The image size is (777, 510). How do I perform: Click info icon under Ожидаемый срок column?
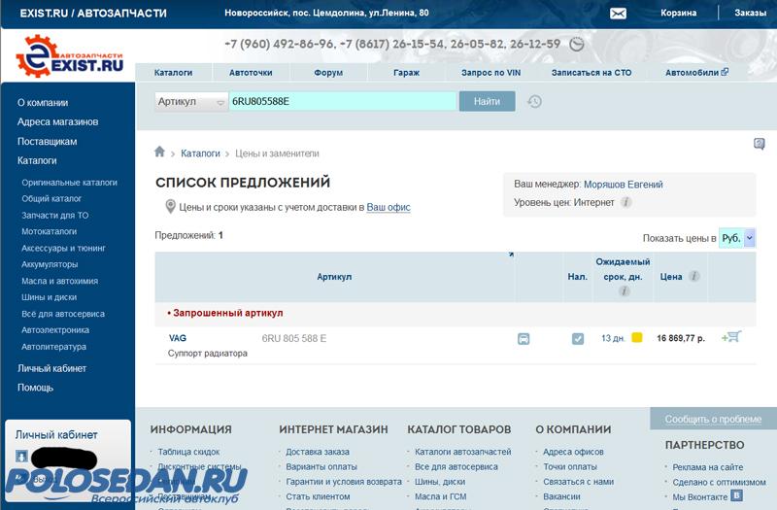coord(624,291)
